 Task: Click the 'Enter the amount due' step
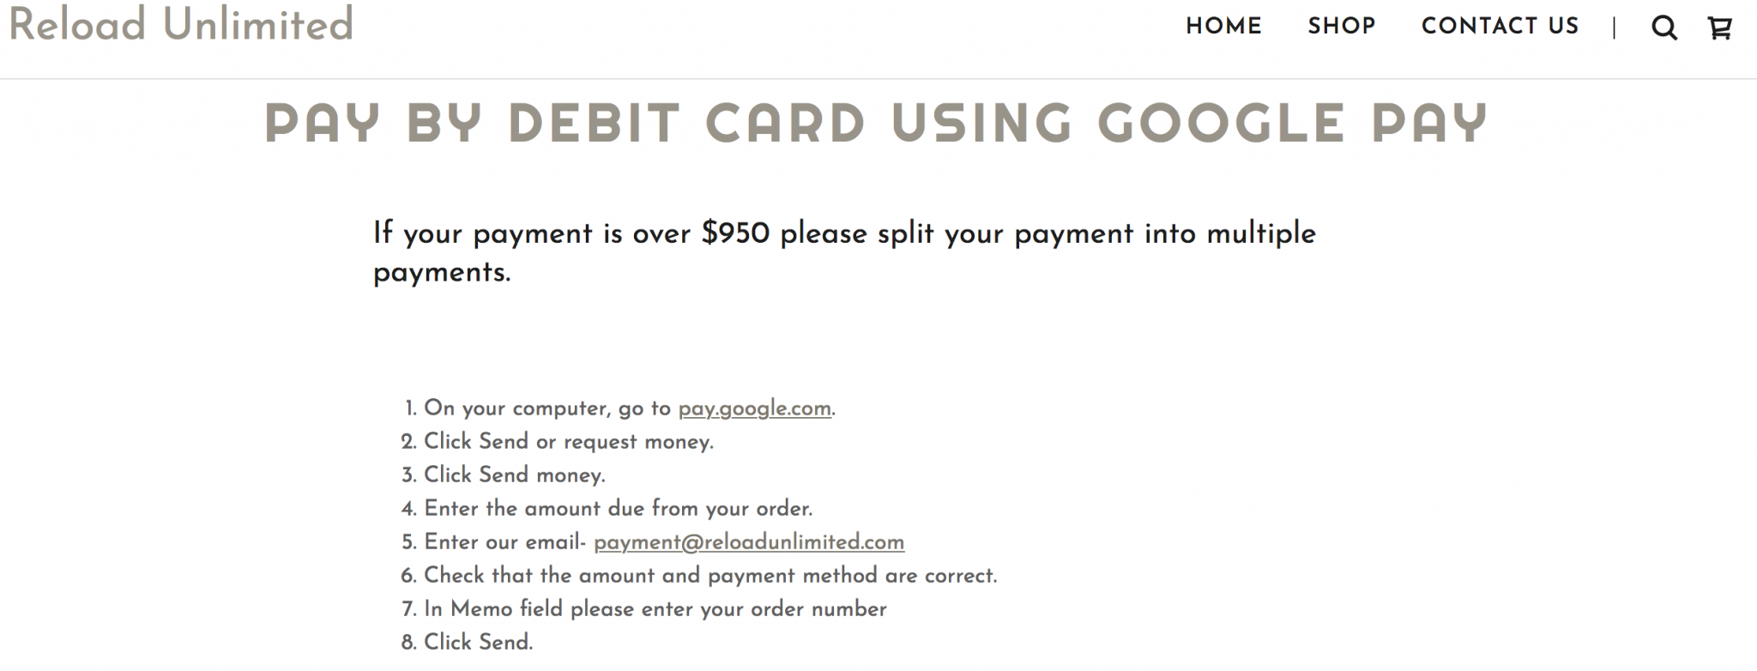618,509
